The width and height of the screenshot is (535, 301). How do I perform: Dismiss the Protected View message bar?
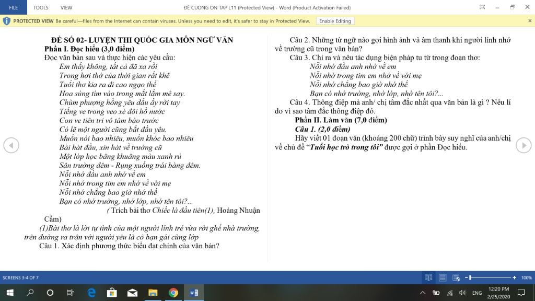(x=530, y=21)
